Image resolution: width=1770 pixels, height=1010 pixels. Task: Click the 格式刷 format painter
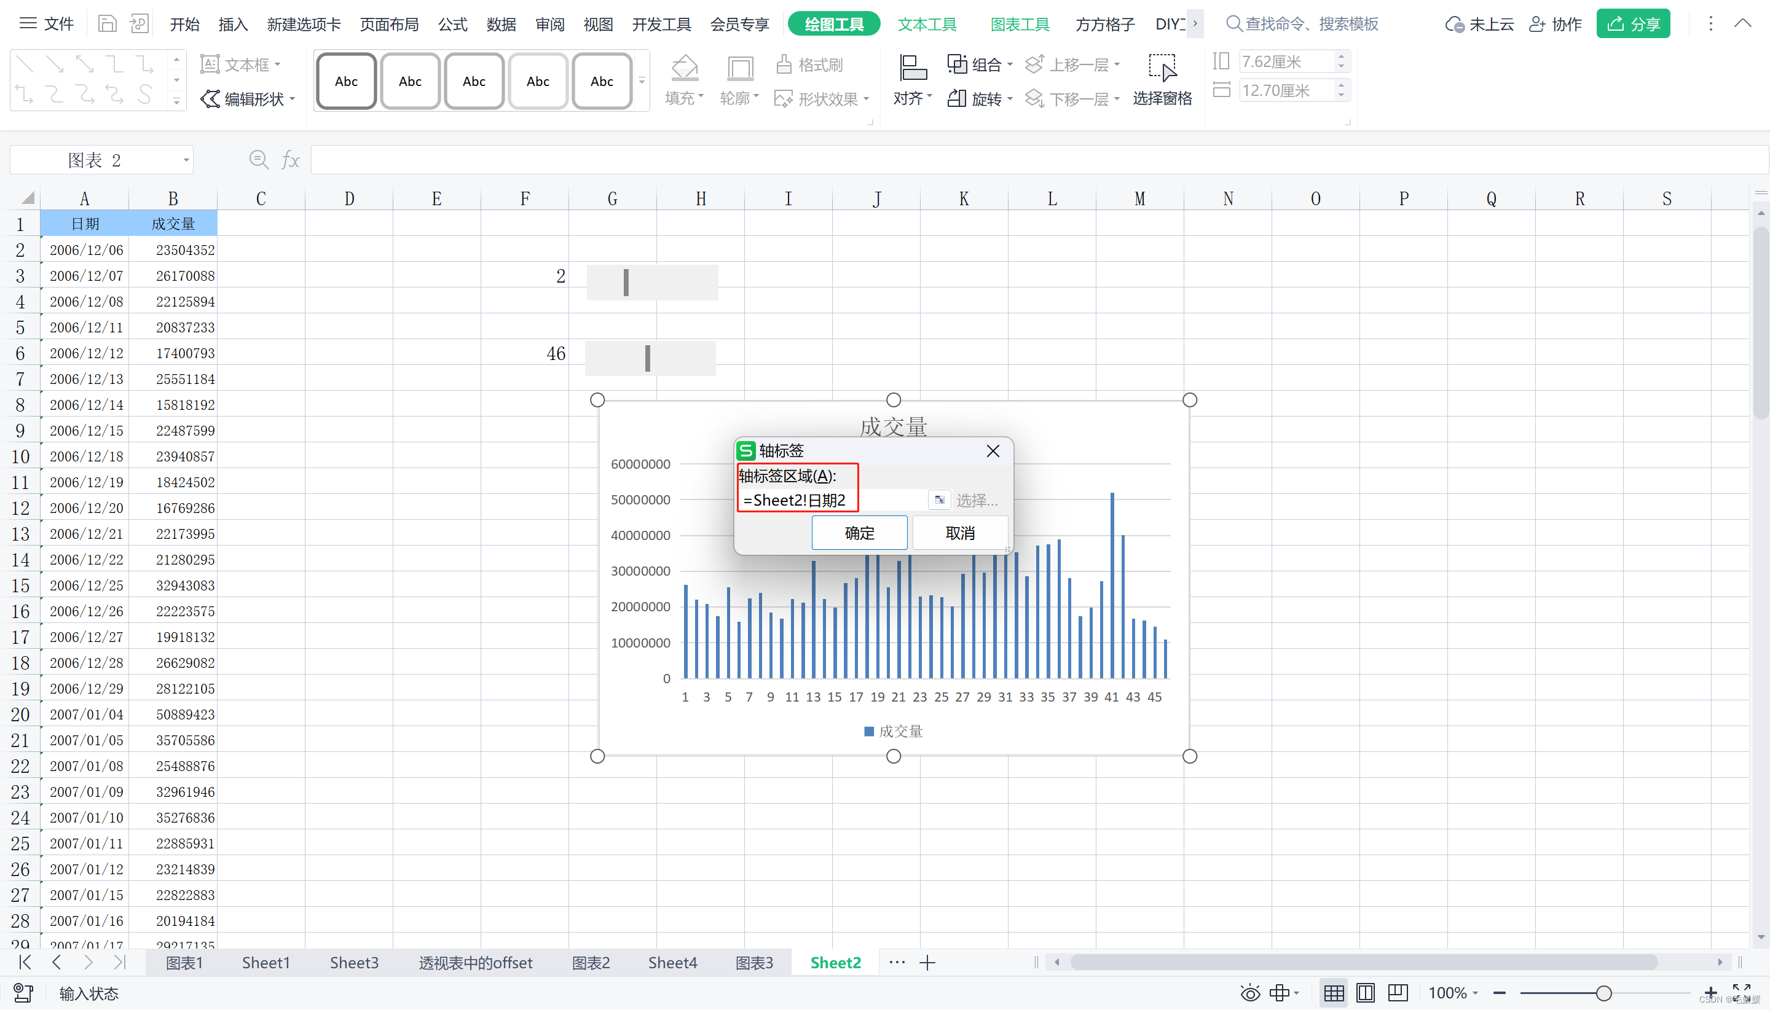[809, 65]
